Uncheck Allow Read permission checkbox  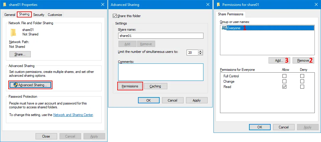coord(284,87)
